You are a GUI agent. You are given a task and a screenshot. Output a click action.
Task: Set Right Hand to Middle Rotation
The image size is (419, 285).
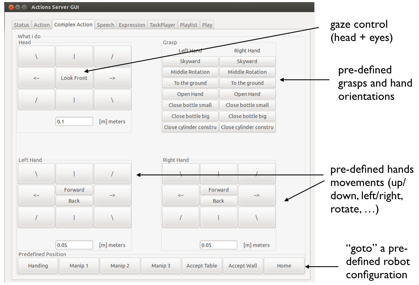[x=247, y=72]
